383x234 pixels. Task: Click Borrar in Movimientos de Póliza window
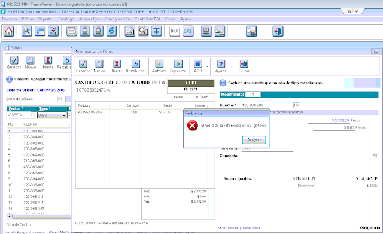click(117, 66)
